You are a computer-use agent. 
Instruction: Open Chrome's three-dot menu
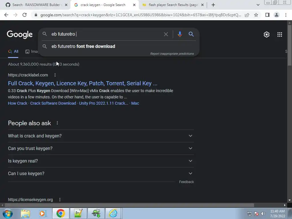click(286, 15)
